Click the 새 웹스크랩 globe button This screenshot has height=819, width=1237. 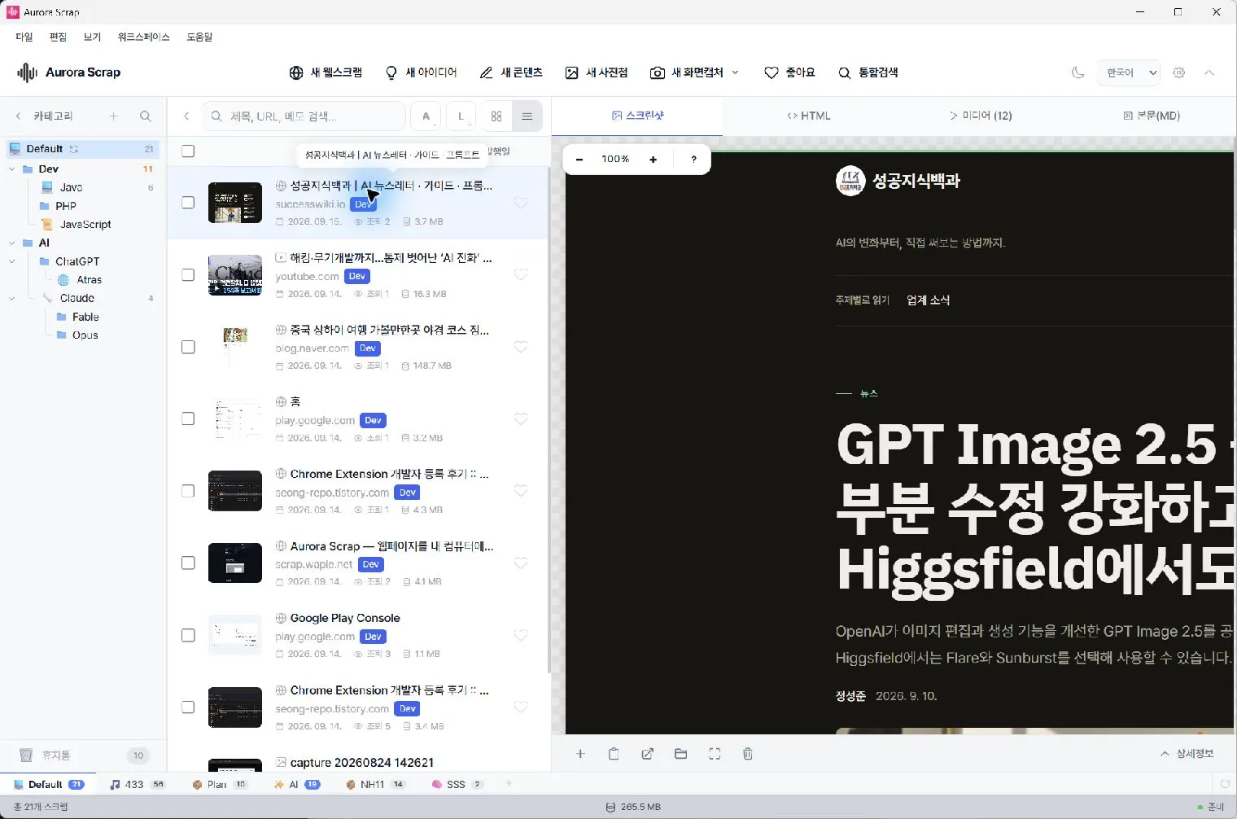(x=326, y=72)
